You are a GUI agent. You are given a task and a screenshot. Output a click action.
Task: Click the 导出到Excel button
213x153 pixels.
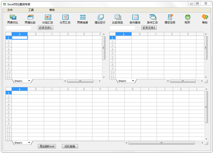click(47, 146)
